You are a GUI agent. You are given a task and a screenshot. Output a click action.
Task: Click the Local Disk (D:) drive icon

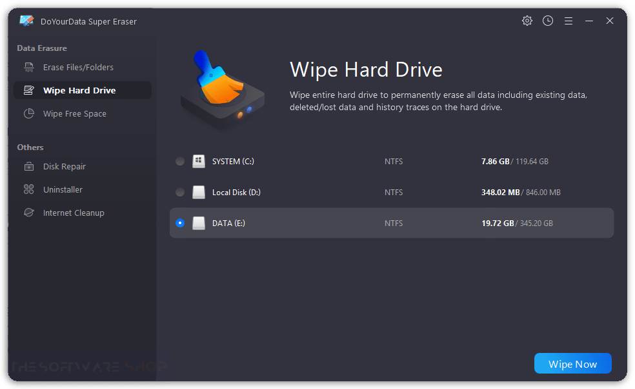pyautogui.click(x=199, y=192)
